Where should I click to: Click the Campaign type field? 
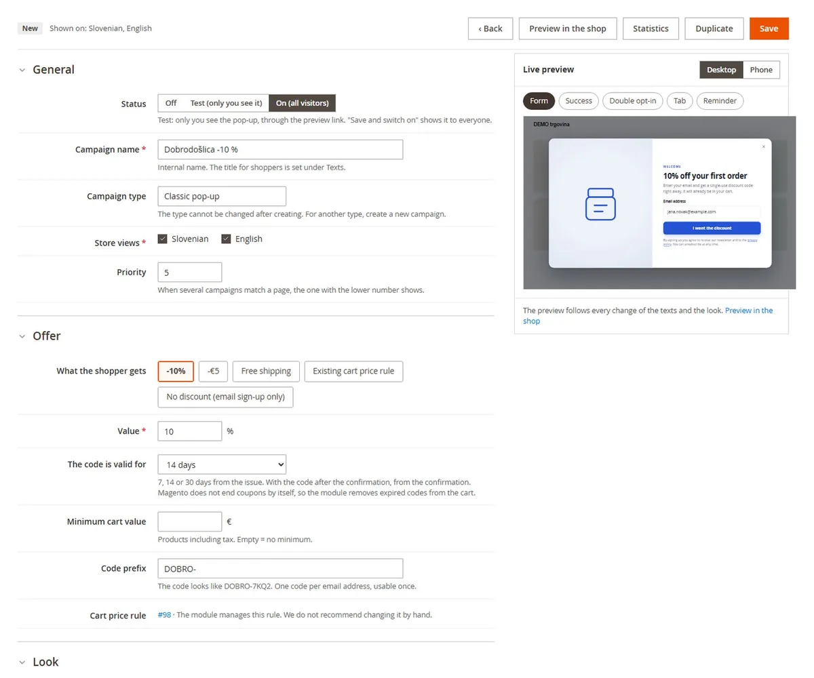222,197
